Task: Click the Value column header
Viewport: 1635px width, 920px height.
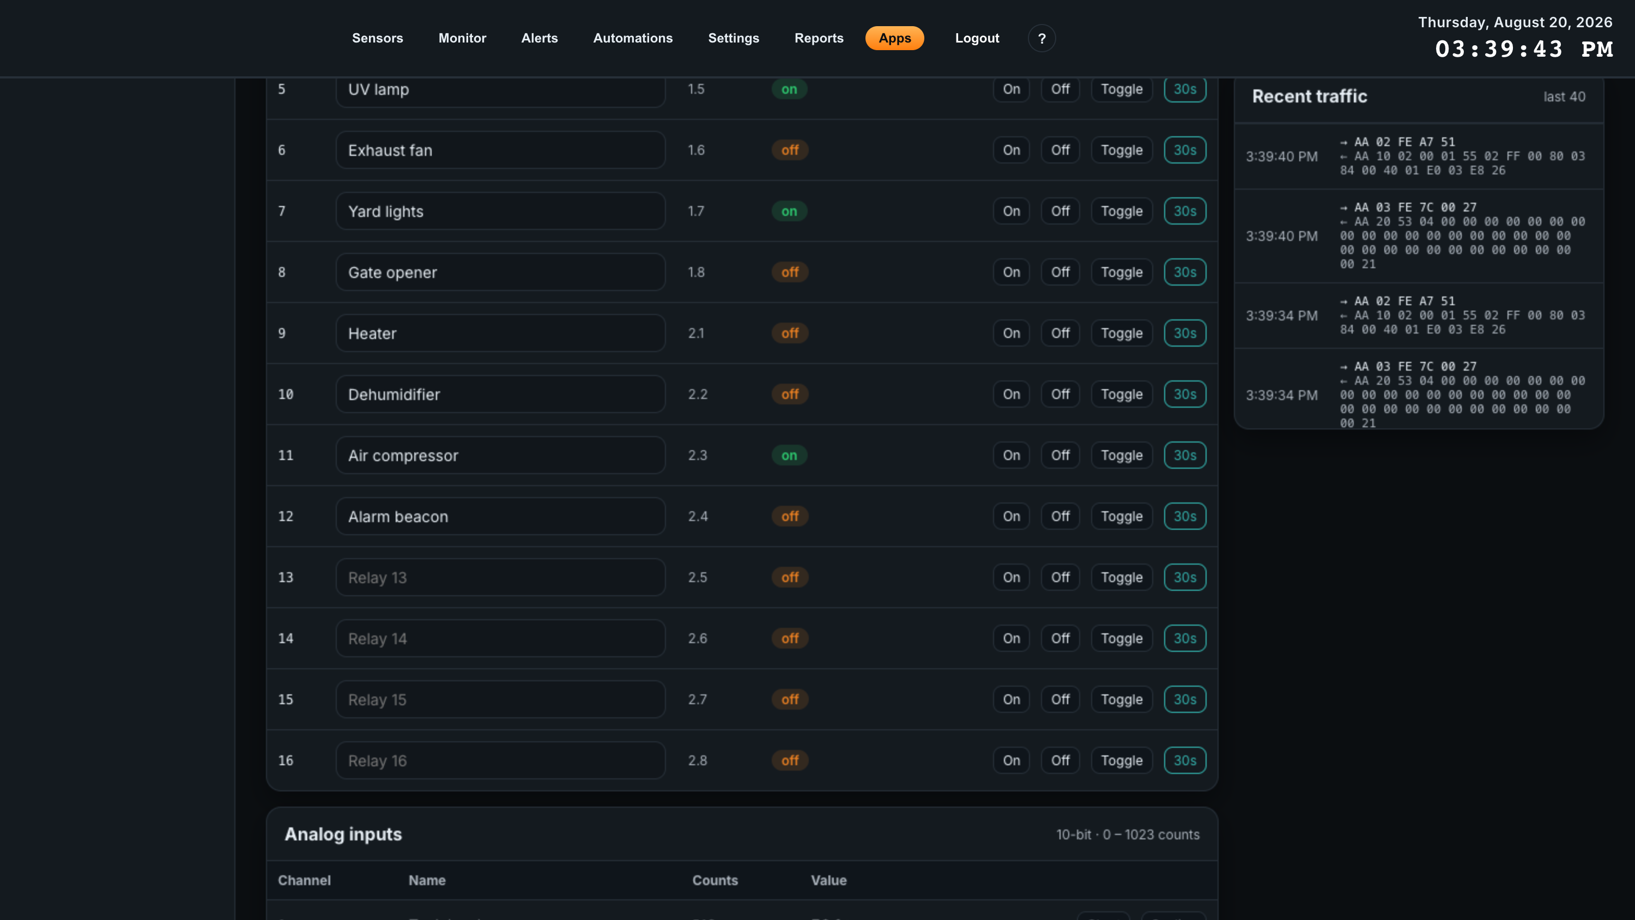Action: (x=828, y=880)
